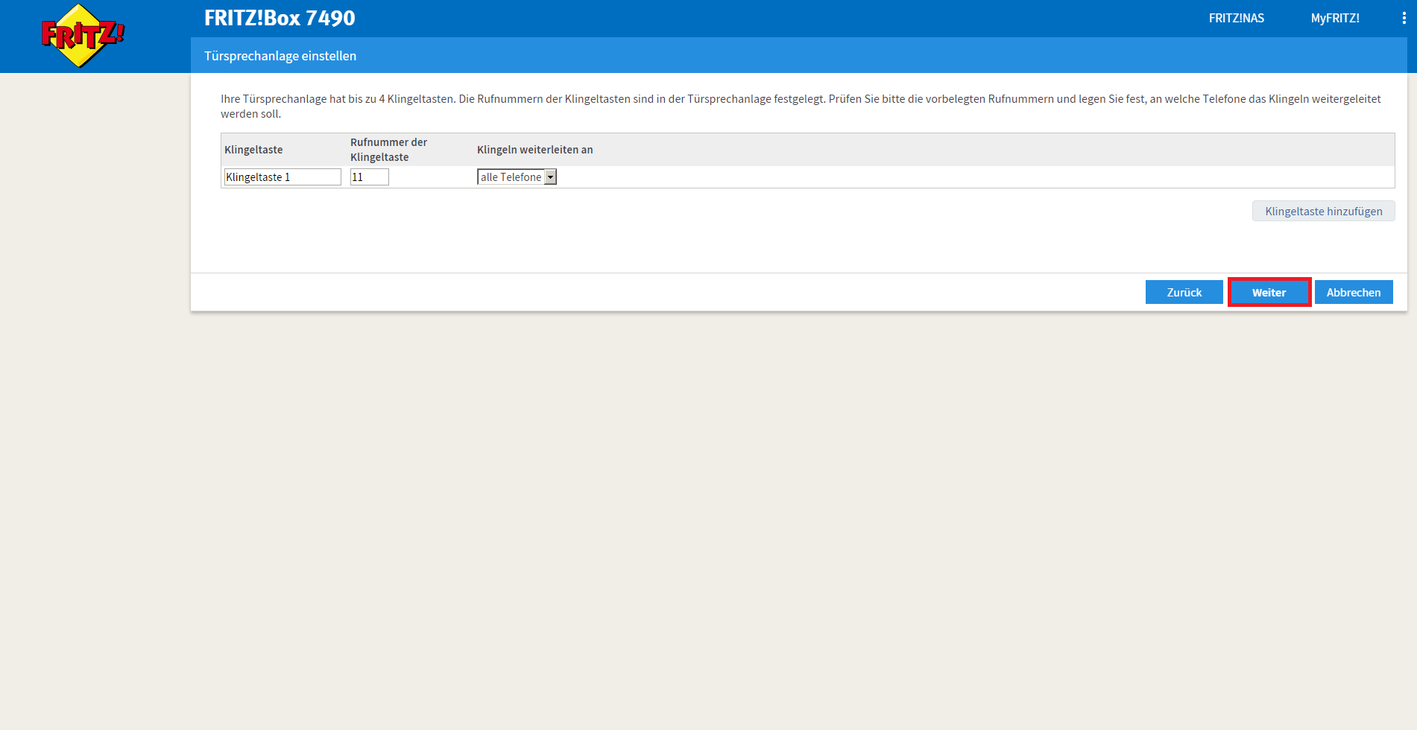
Task: Continue with the Weiter button
Action: click(1269, 292)
